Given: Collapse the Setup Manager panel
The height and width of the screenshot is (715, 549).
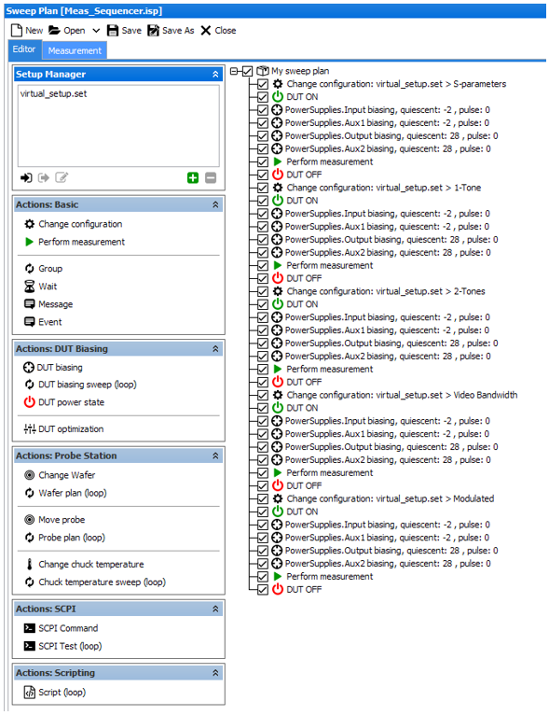Looking at the screenshot, I should pyautogui.click(x=215, y=75).
